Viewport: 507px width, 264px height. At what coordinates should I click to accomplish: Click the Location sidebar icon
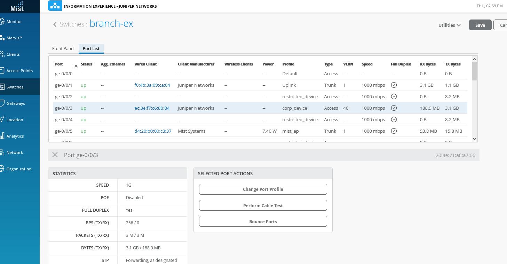(x=2, y=120)
